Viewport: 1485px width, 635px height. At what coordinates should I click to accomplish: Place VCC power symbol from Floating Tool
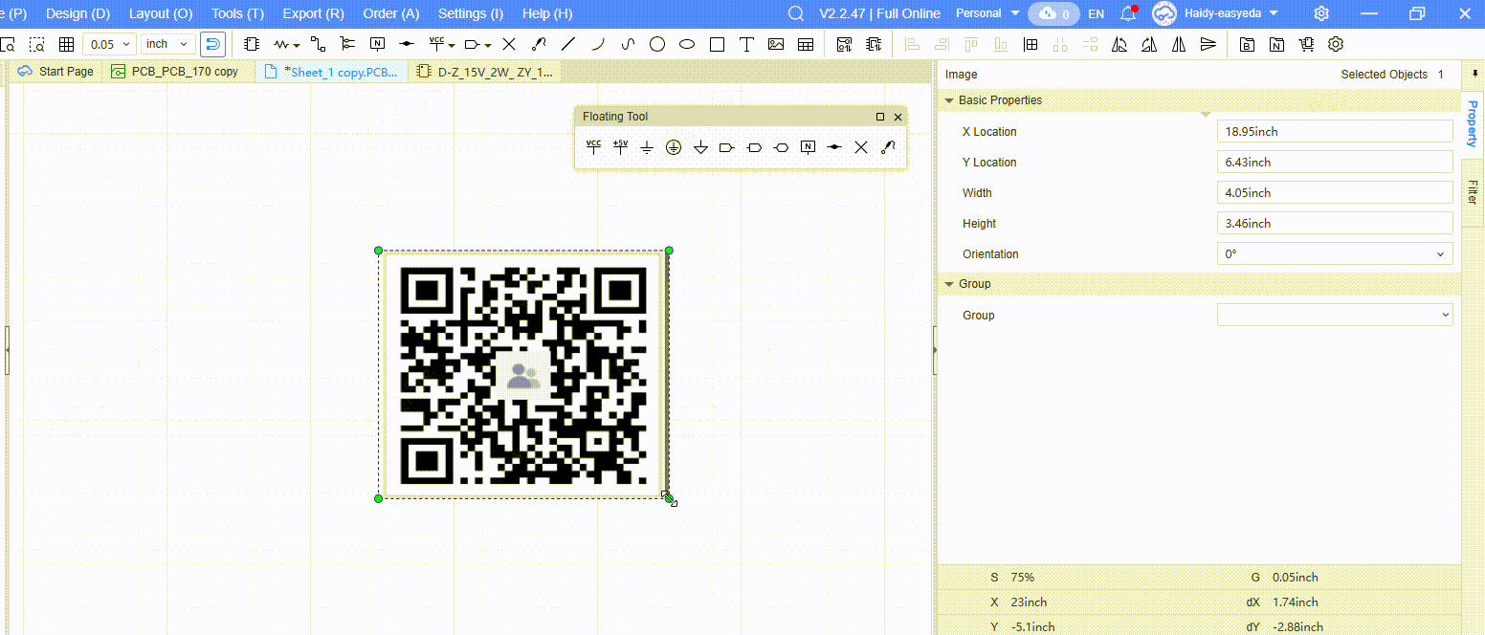593,147
